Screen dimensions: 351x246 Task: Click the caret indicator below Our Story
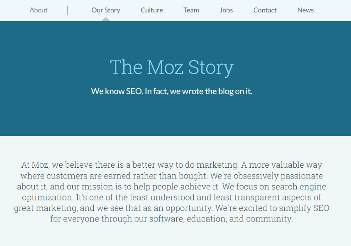click(106, 19)
